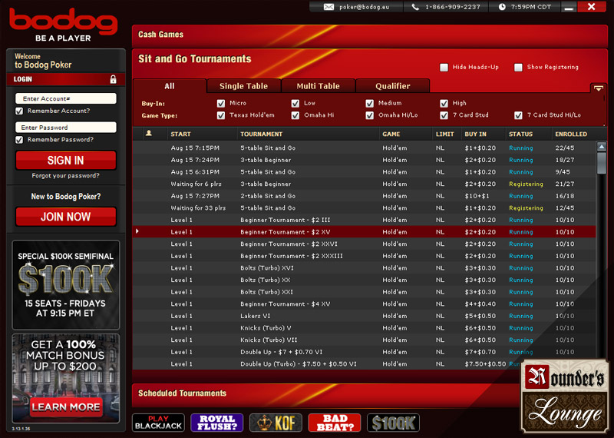Uncheck the Medium buy-in filter

369,103
